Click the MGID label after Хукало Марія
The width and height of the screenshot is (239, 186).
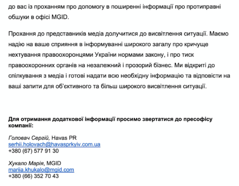click(x=54, y=163)
